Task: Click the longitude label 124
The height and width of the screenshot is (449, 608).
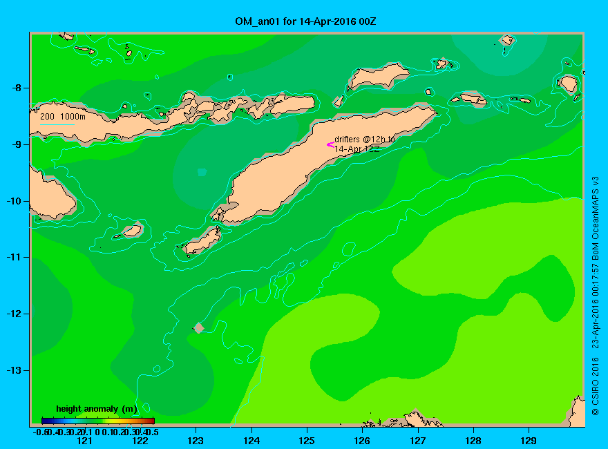Action: (251, 441)
